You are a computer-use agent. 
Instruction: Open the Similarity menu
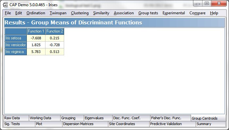point(101,13)
